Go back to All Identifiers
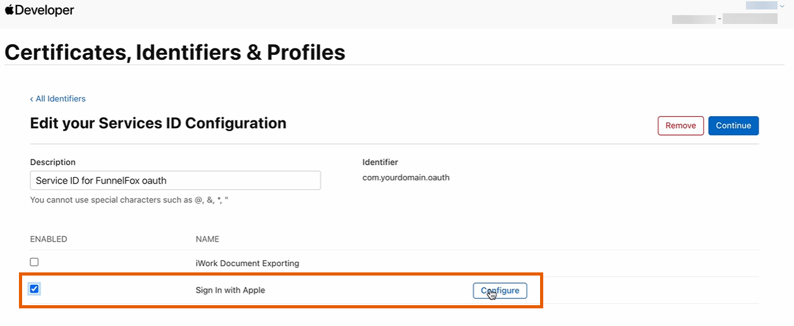Screen dimensions: 794x326 coord(60,99)
